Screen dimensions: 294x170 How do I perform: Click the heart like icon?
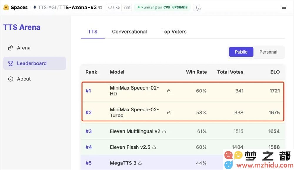(110, 7)
